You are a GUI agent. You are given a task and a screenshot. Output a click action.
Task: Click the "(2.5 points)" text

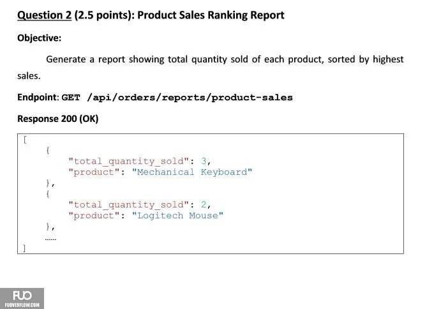(104, 15)
